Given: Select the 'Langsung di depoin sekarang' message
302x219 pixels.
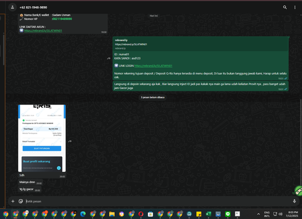Looking at the screenshot, I should coord(200,86).
